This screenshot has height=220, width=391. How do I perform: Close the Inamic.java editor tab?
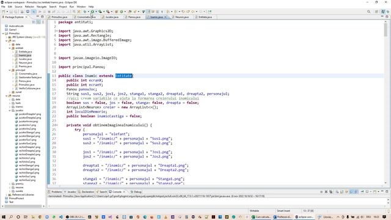coord(166,17)
